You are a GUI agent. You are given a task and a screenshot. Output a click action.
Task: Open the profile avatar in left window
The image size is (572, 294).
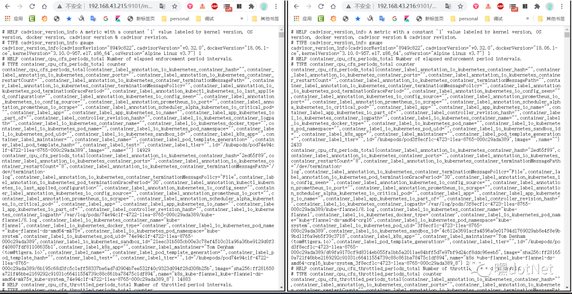tap(264, 6)
